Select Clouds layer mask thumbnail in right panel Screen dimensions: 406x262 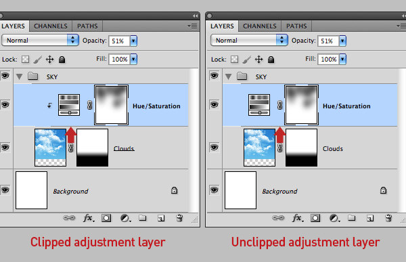301,148
